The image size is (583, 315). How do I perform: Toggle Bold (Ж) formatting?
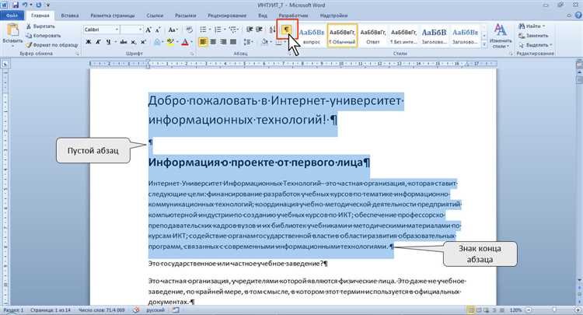coord(89,42)
